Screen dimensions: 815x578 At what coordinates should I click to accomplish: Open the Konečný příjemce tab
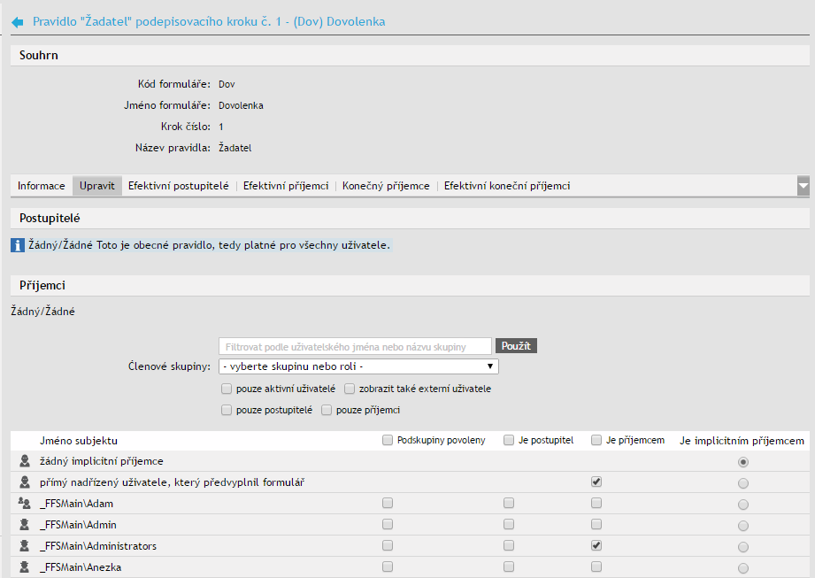tap(386, 186)
